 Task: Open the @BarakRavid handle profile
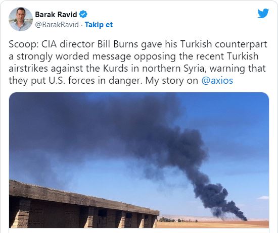tap(57, 25)
